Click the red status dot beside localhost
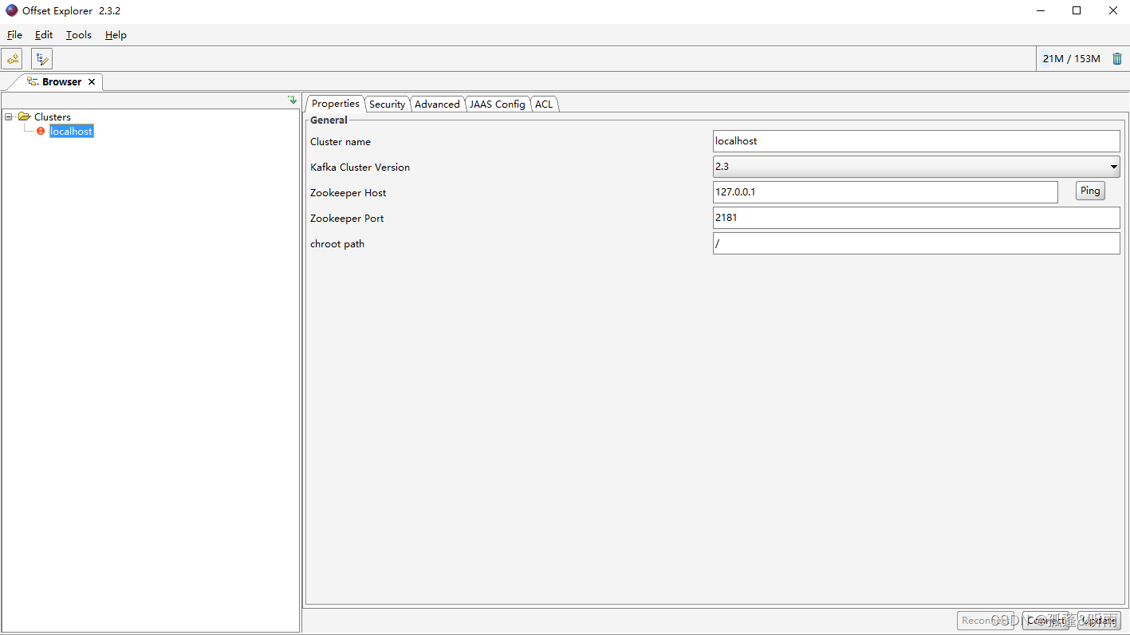Screen dimensions: 1130x635 point(41,131)
